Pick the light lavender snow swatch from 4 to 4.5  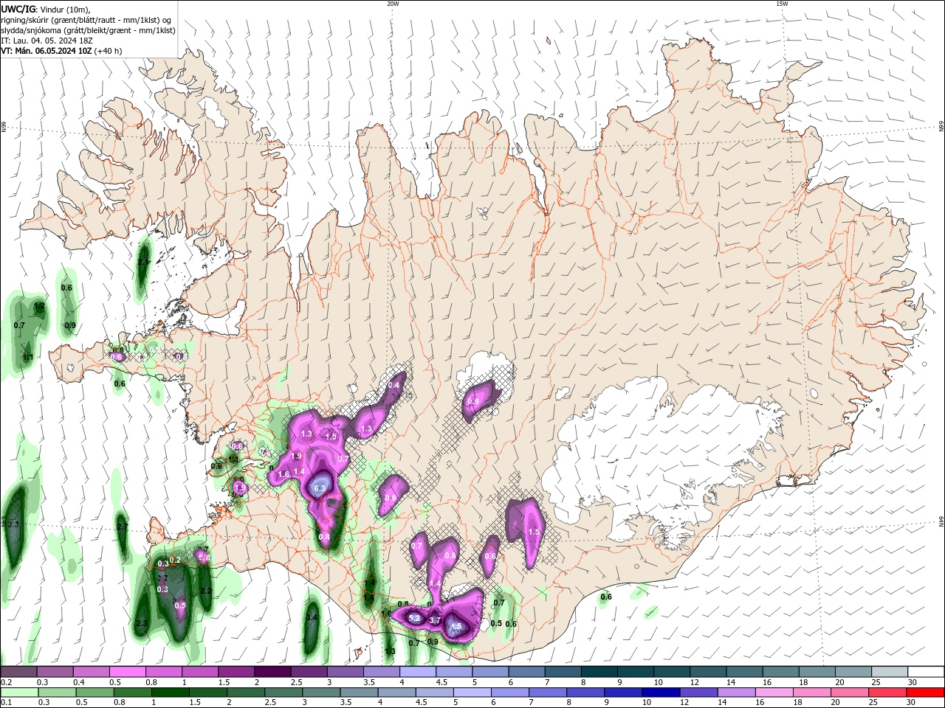point(416,672)
